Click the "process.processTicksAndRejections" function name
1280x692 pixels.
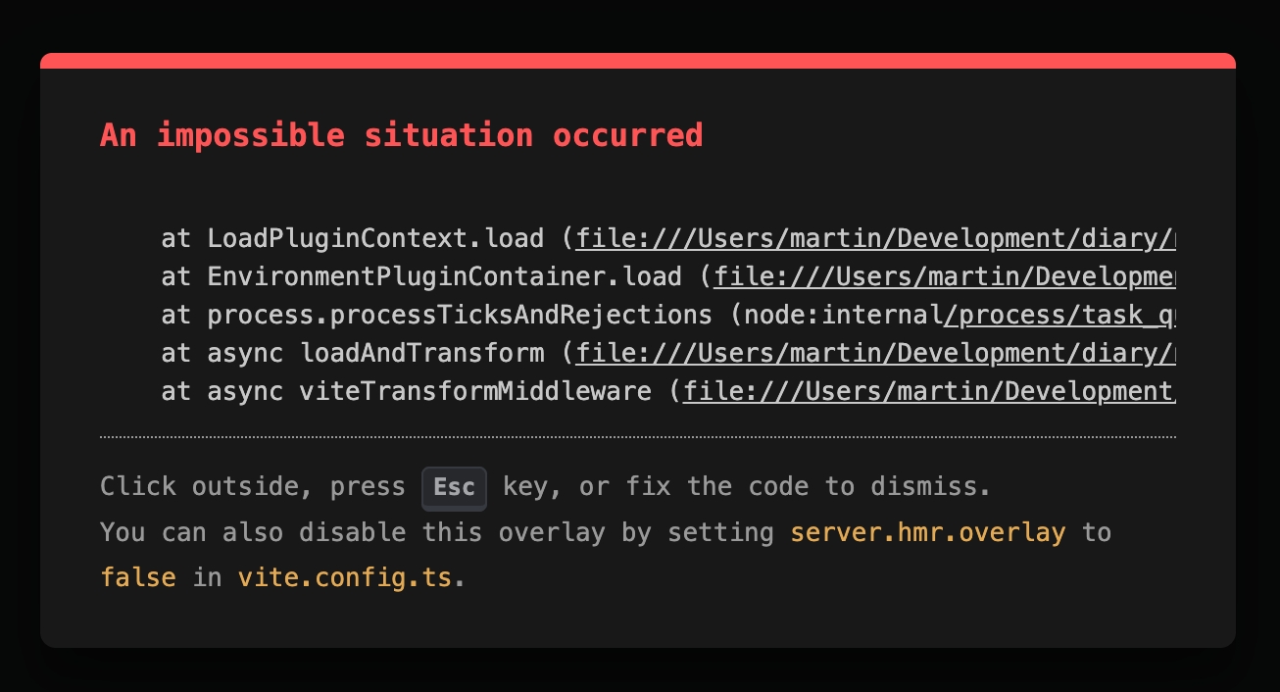[460, 315]
